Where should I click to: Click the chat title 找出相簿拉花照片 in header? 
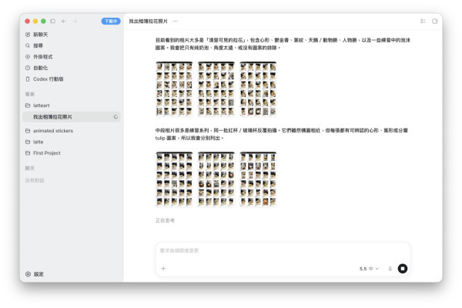(148, 22)
